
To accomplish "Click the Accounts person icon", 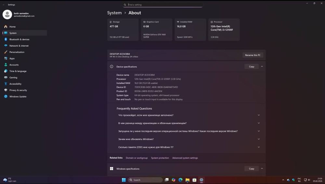I will tap(6, 65).
